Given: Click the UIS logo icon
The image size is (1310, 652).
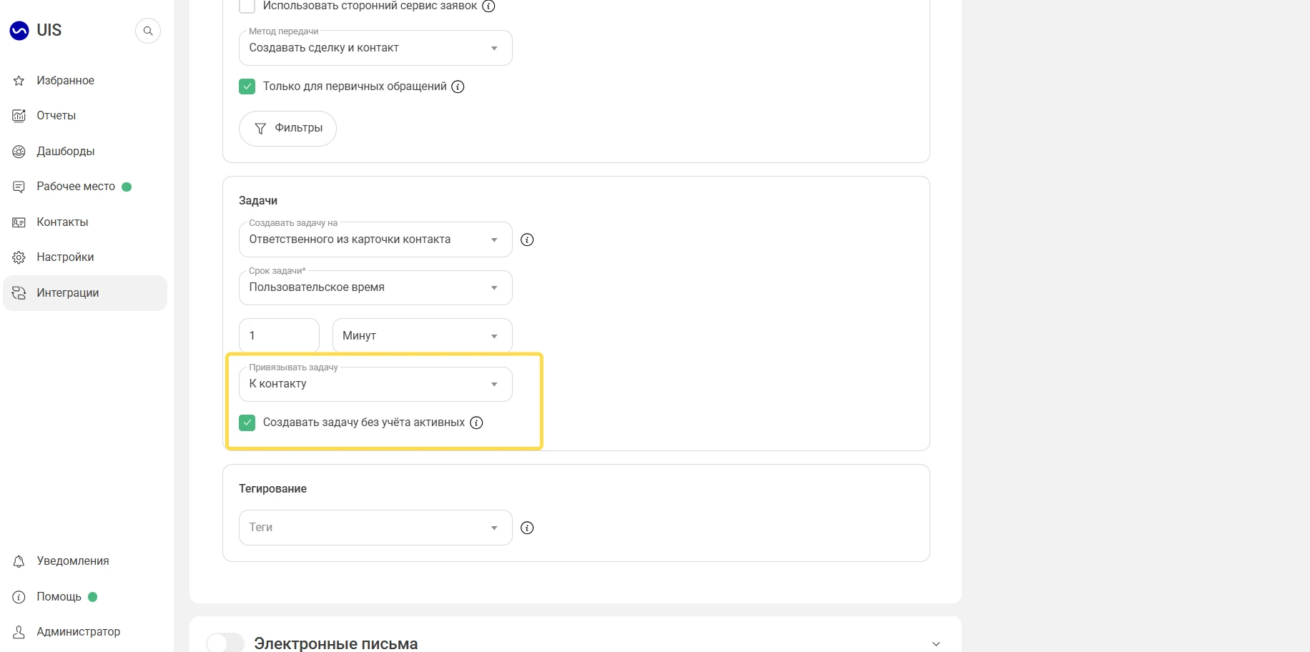Looking at the screenshot, I should click(x=19, y=31).
